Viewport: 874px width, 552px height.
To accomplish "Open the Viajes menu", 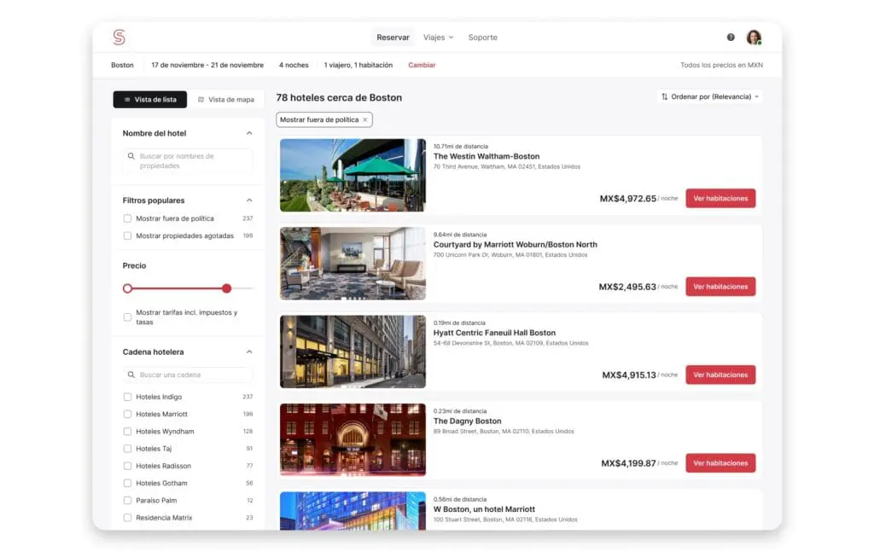I will click(439, 38).
